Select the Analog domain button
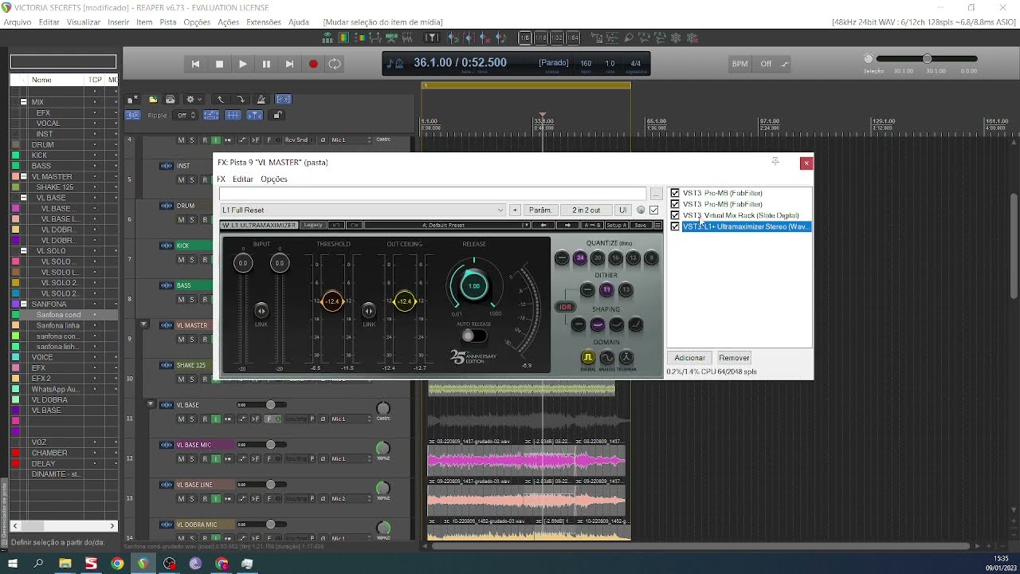This screenshot has width=1020, height=574. click(x=606, y=358)
